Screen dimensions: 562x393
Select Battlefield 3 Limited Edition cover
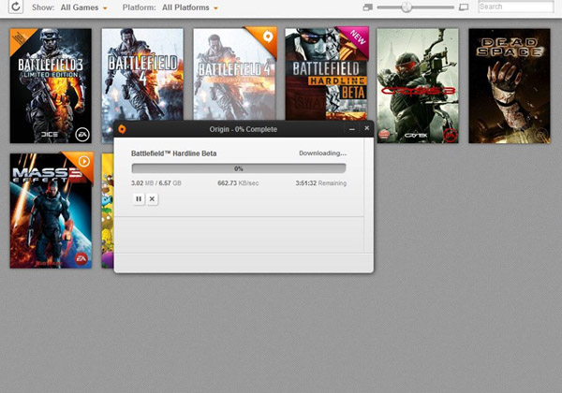click(x=51, y=86)
